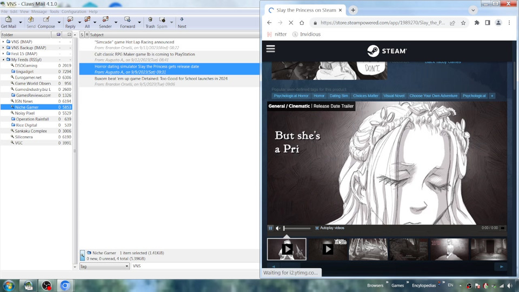Toggle the S status column header

click(82, 35)
